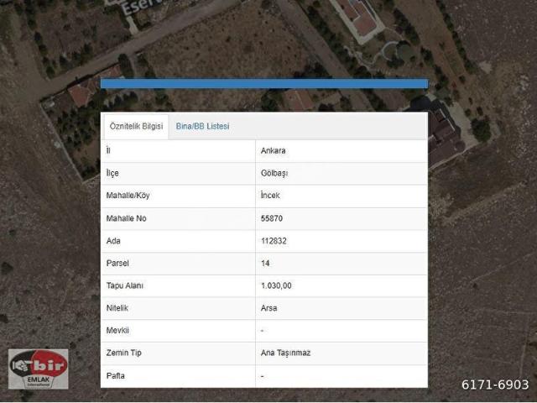Click the blue header bar of the popup

click(264, 84)
